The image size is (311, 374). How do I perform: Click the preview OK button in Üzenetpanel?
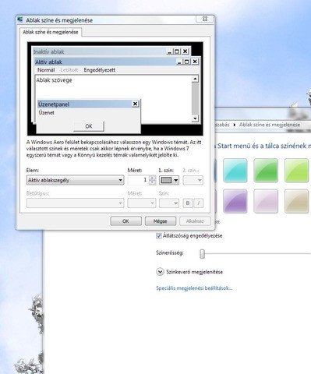click(x=89, y=126)
